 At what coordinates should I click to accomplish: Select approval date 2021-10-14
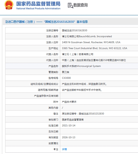tap(69, 126)
